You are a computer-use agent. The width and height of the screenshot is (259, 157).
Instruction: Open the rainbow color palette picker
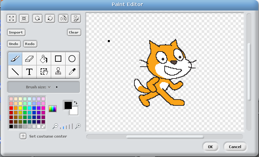pos(53,108)
